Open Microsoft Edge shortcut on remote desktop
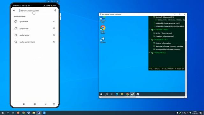 pos(103,19)
